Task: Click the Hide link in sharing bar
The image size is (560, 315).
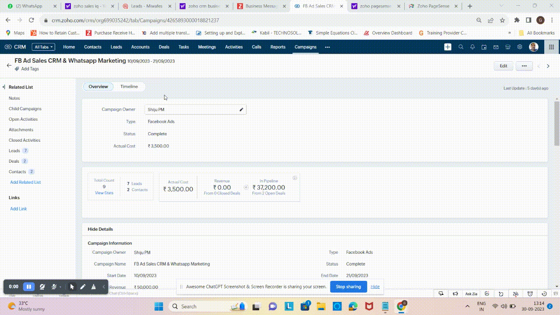Action: 375,287
